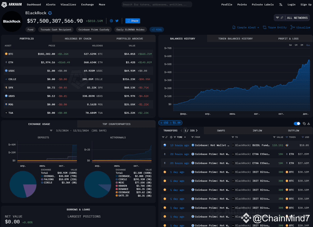313x227 pixels.
Task: Switch to OUTFLOW tab
Action: coord(293,131)
